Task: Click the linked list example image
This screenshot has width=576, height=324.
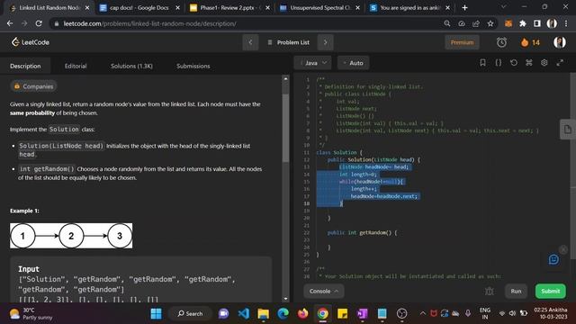Action: (71, 236)
